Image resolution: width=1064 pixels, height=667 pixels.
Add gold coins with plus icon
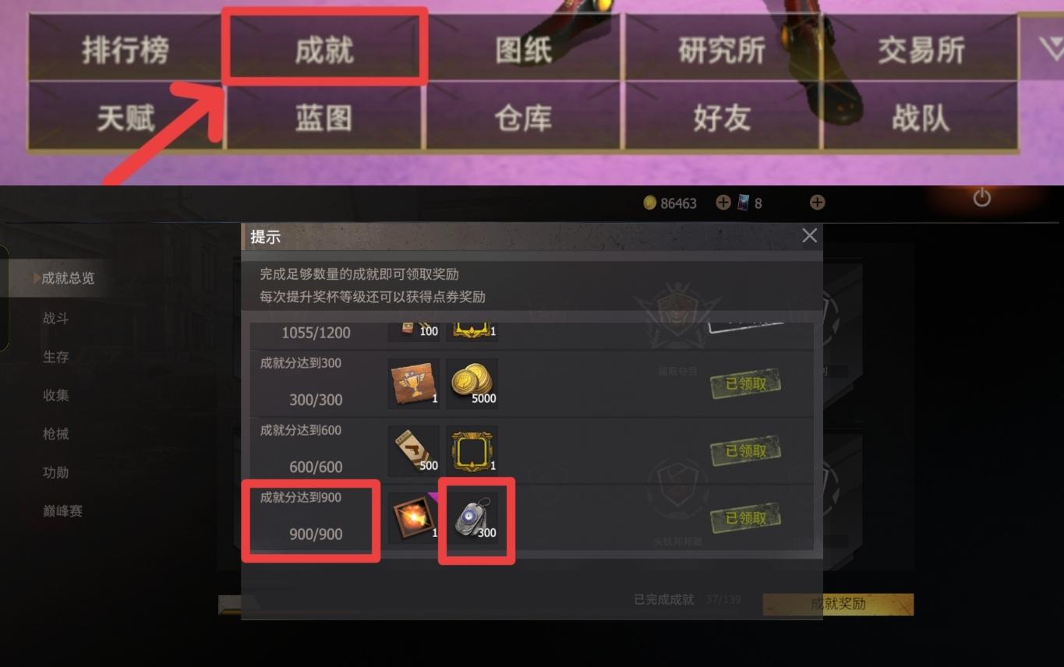(723, 203)
